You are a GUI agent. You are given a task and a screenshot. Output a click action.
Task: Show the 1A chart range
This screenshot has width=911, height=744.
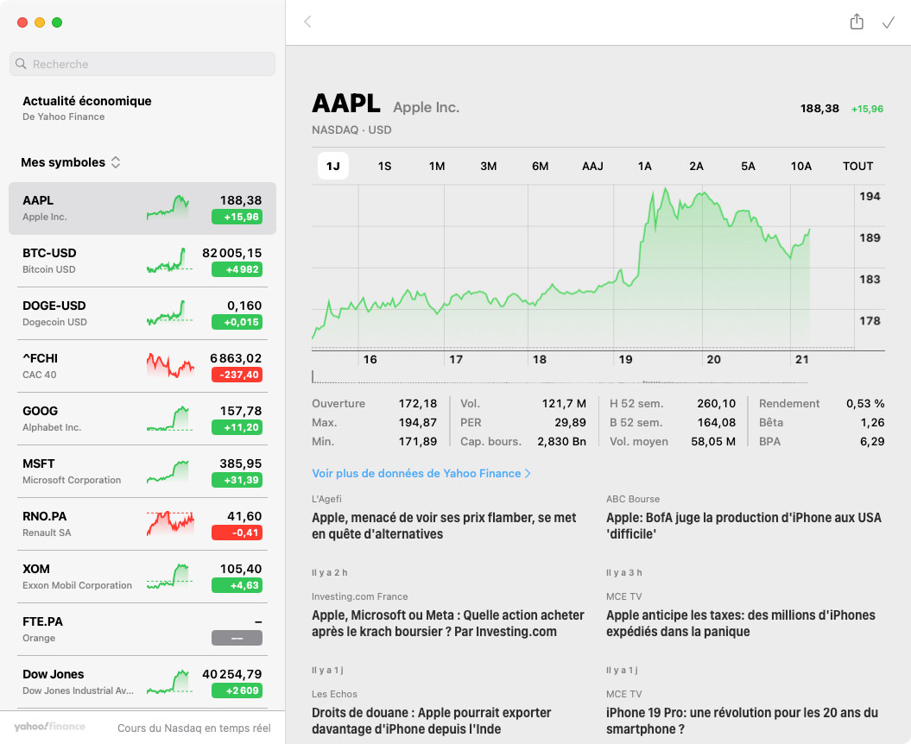[645, 166]
